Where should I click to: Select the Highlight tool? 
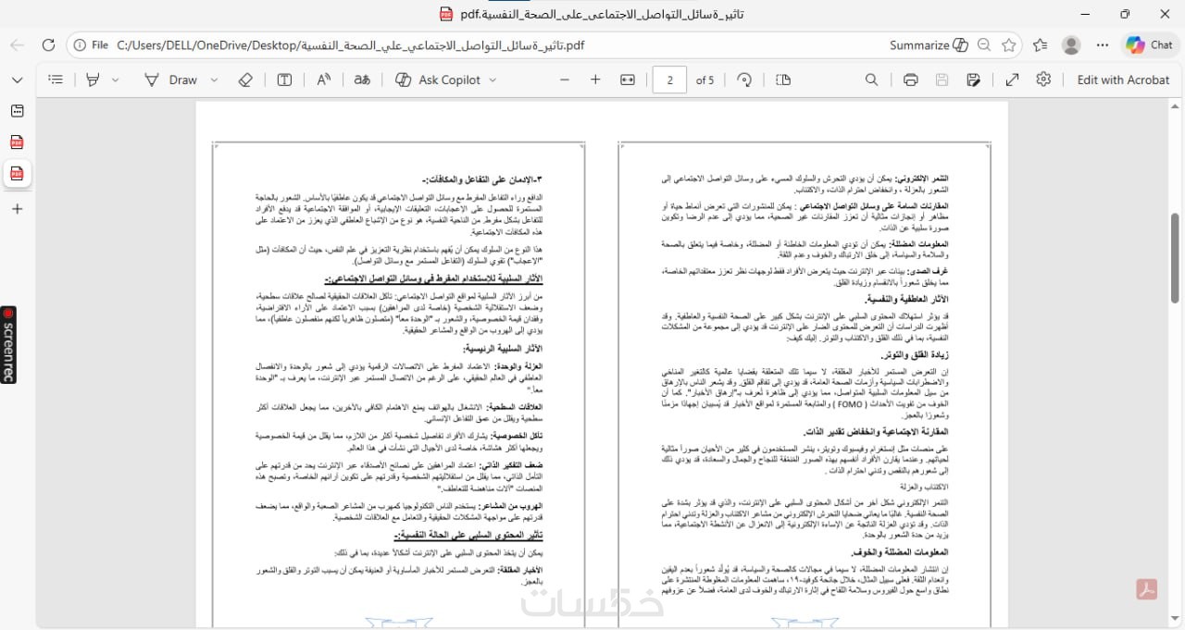[x=92, y=80]
